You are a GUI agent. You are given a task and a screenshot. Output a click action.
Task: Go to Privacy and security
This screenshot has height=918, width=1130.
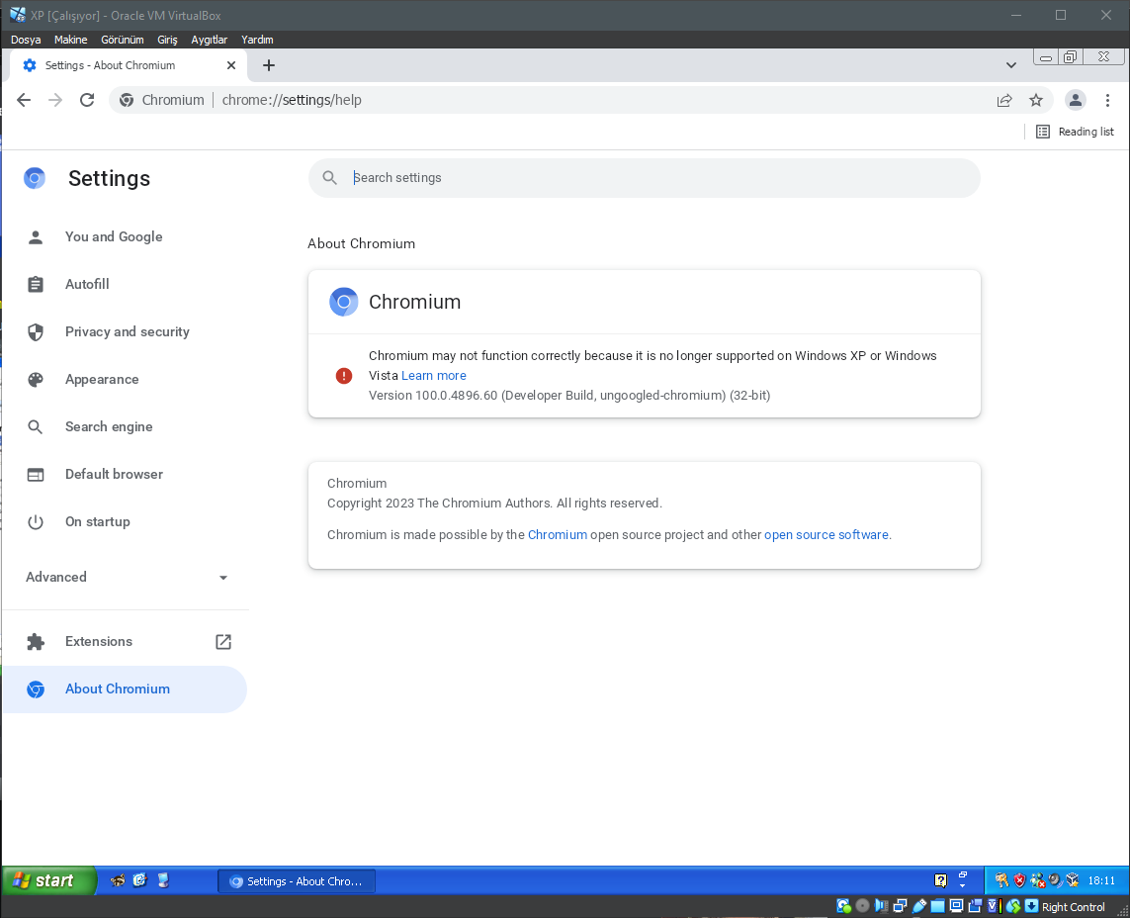(x=128, y=331)
